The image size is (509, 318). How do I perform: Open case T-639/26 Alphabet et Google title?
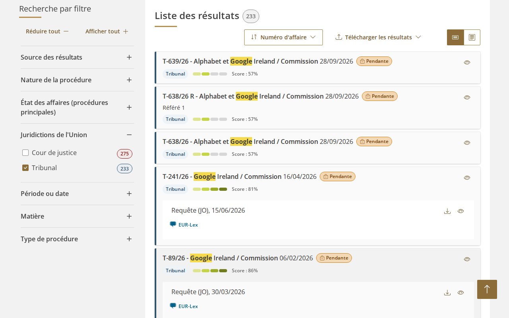pyautogui.click(x=240, y=61)
